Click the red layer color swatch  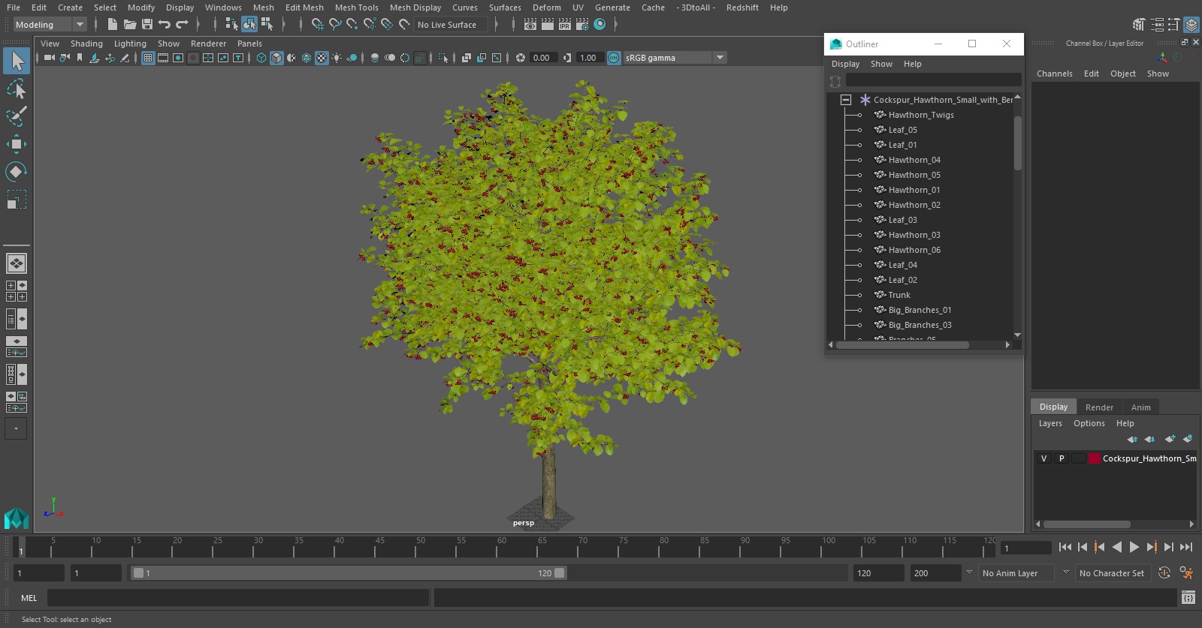pyautogui.click(x=1095, y=458)
